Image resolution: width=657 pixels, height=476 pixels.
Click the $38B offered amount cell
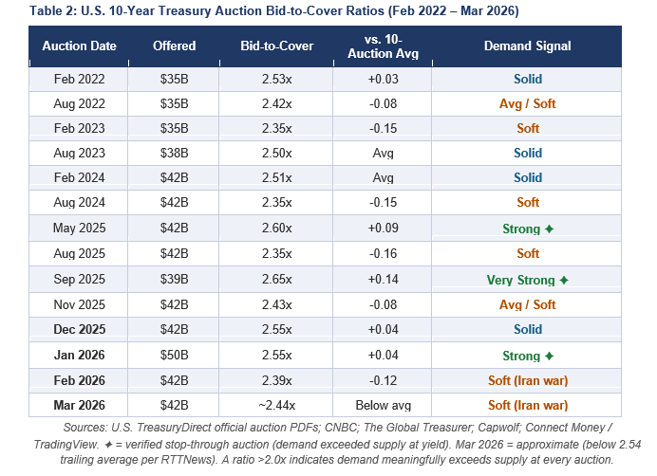click(175, 153)
